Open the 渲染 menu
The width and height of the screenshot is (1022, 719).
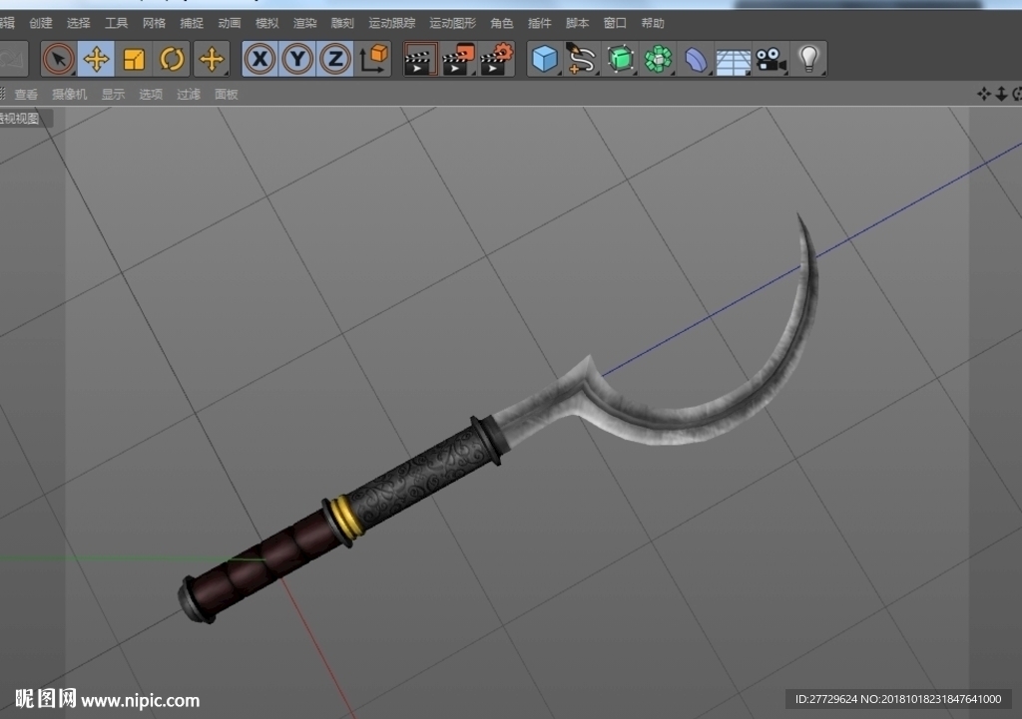(305, 24)
